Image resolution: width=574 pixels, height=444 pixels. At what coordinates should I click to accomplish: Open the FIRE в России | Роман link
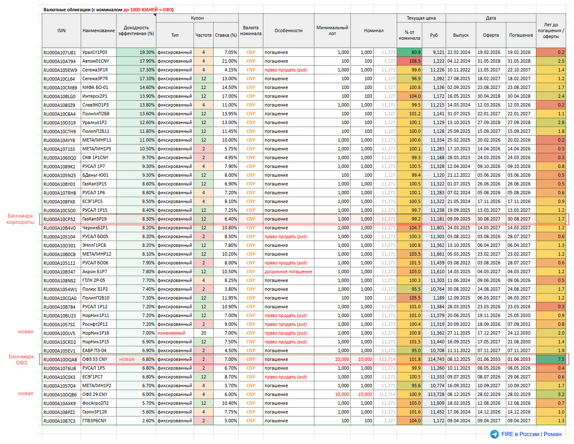[x=531, y=434]
